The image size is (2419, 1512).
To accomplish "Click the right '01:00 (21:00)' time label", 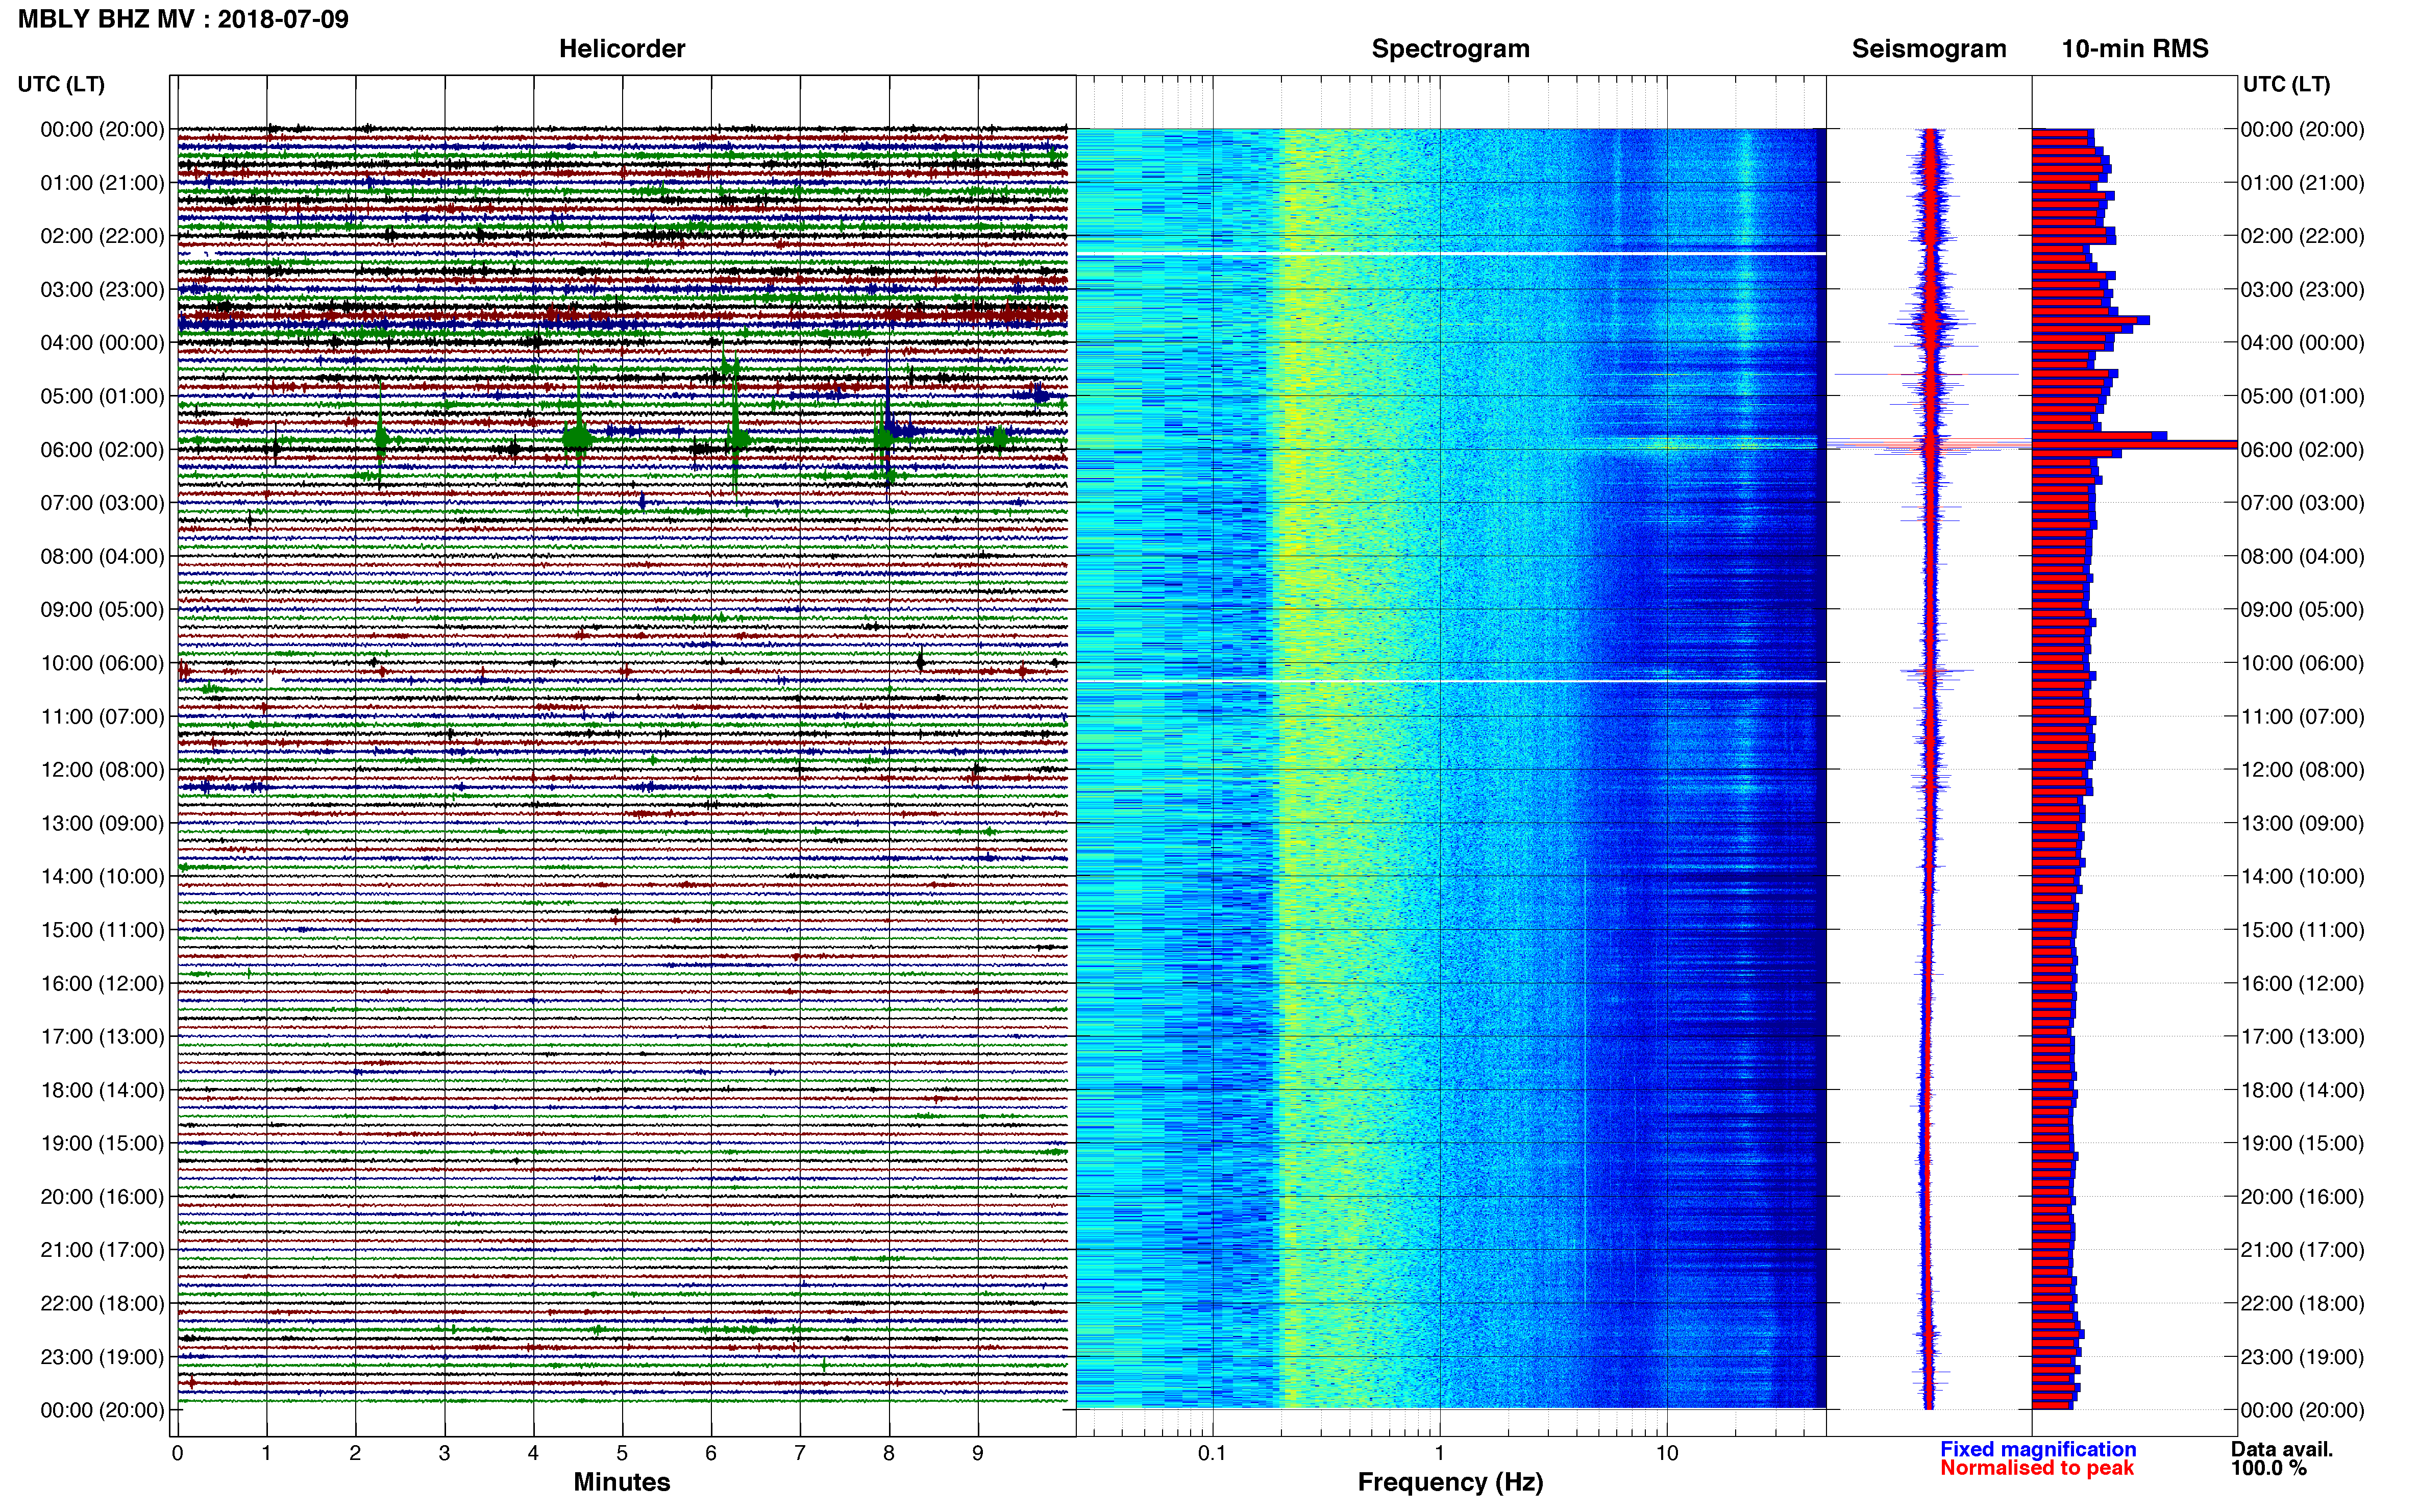I will click(x=2302, y=183).
